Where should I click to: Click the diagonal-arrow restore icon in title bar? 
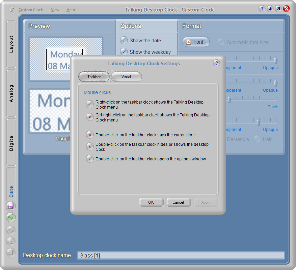[x=278, y=9]
